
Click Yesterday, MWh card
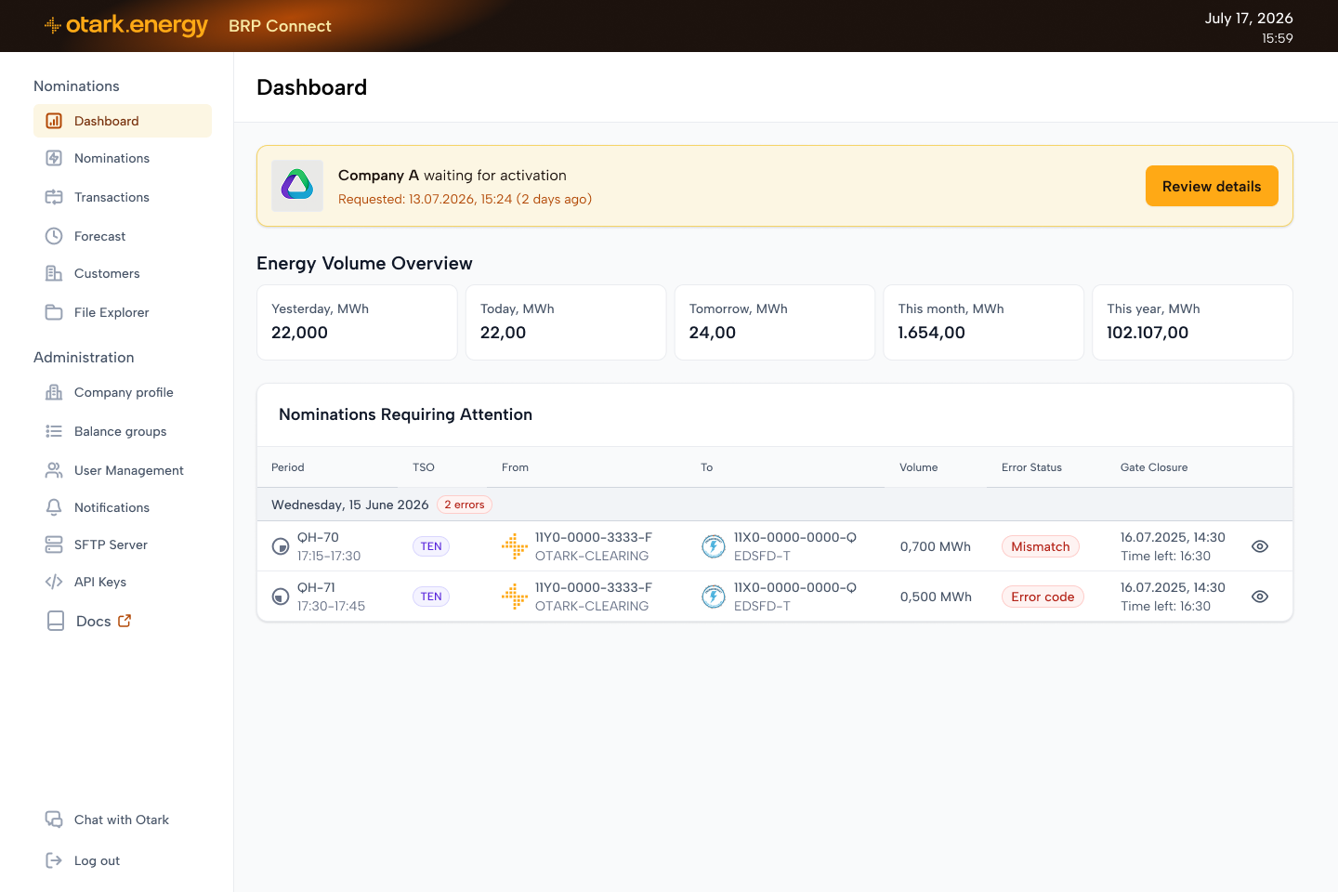pos(357,322)
